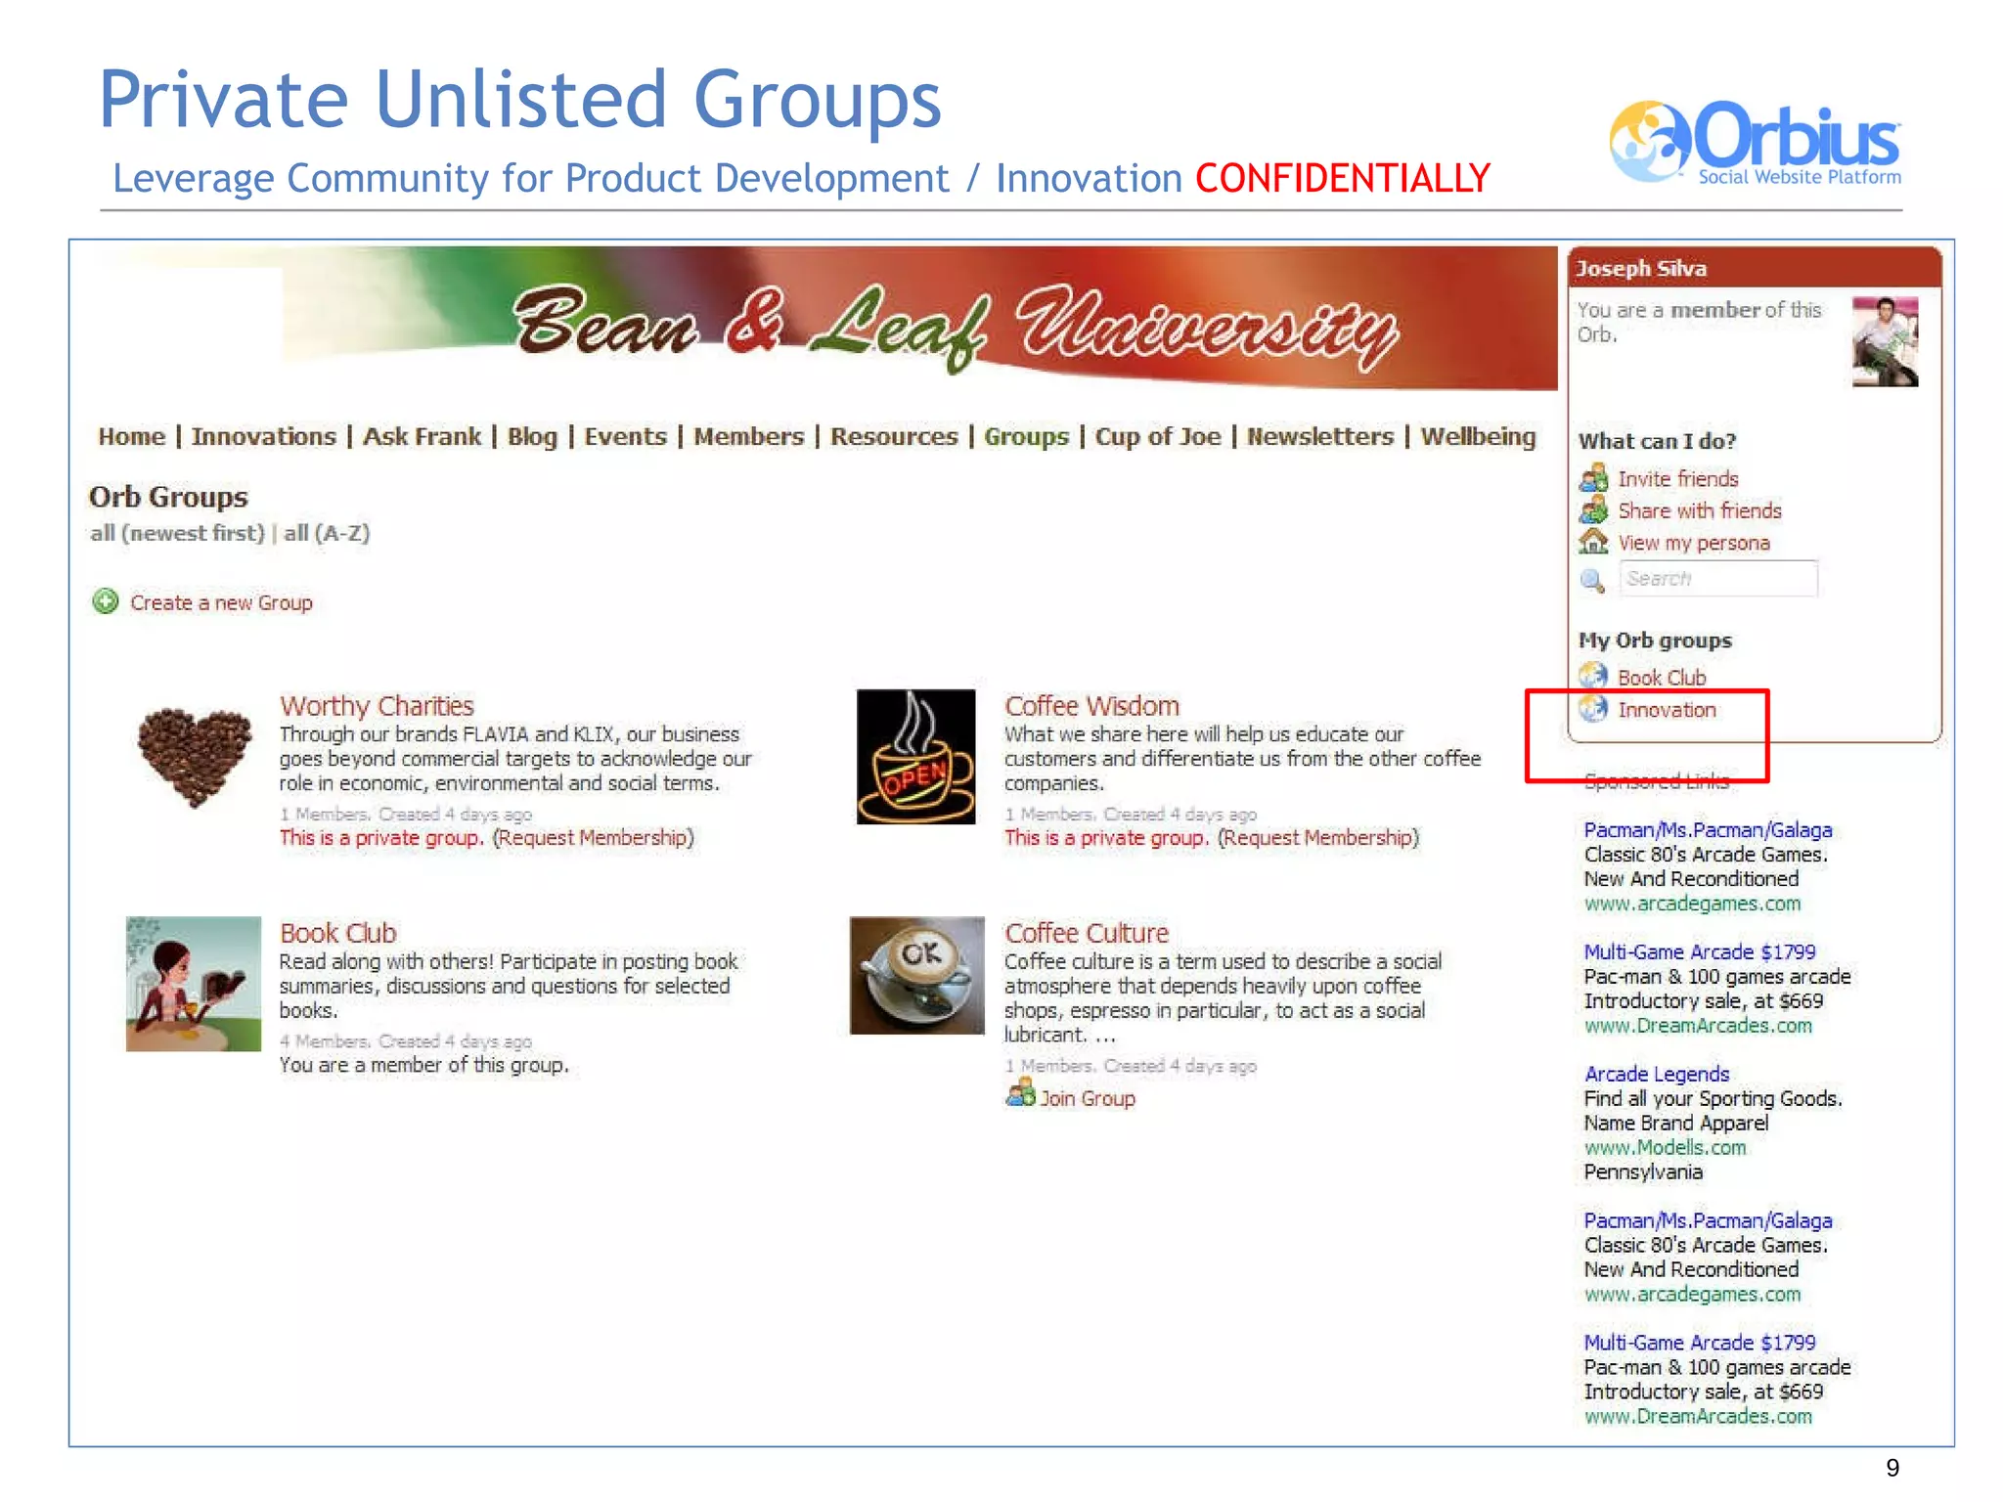Open the Newsletters navigation item
Image resolution: width=2003 pixels, height=1502 pixels.
(x=1319, y=436)
